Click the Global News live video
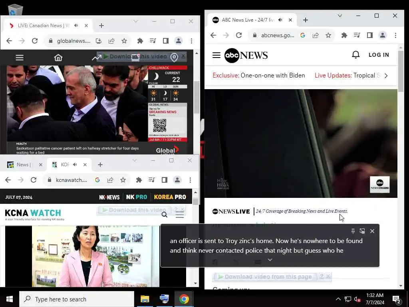Viewport: 409px width, 307px height. pos(77,104)
